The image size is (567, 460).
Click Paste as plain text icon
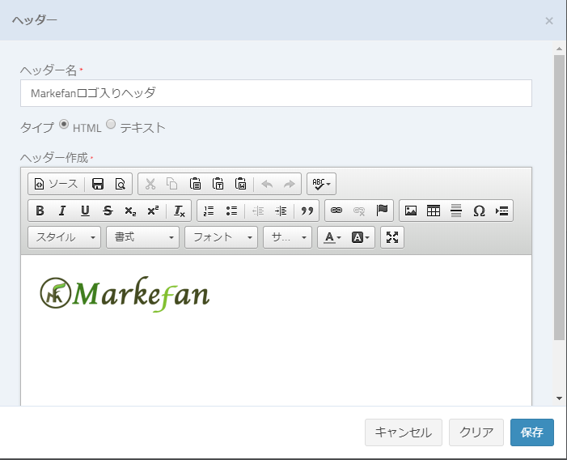click(218, 184)
